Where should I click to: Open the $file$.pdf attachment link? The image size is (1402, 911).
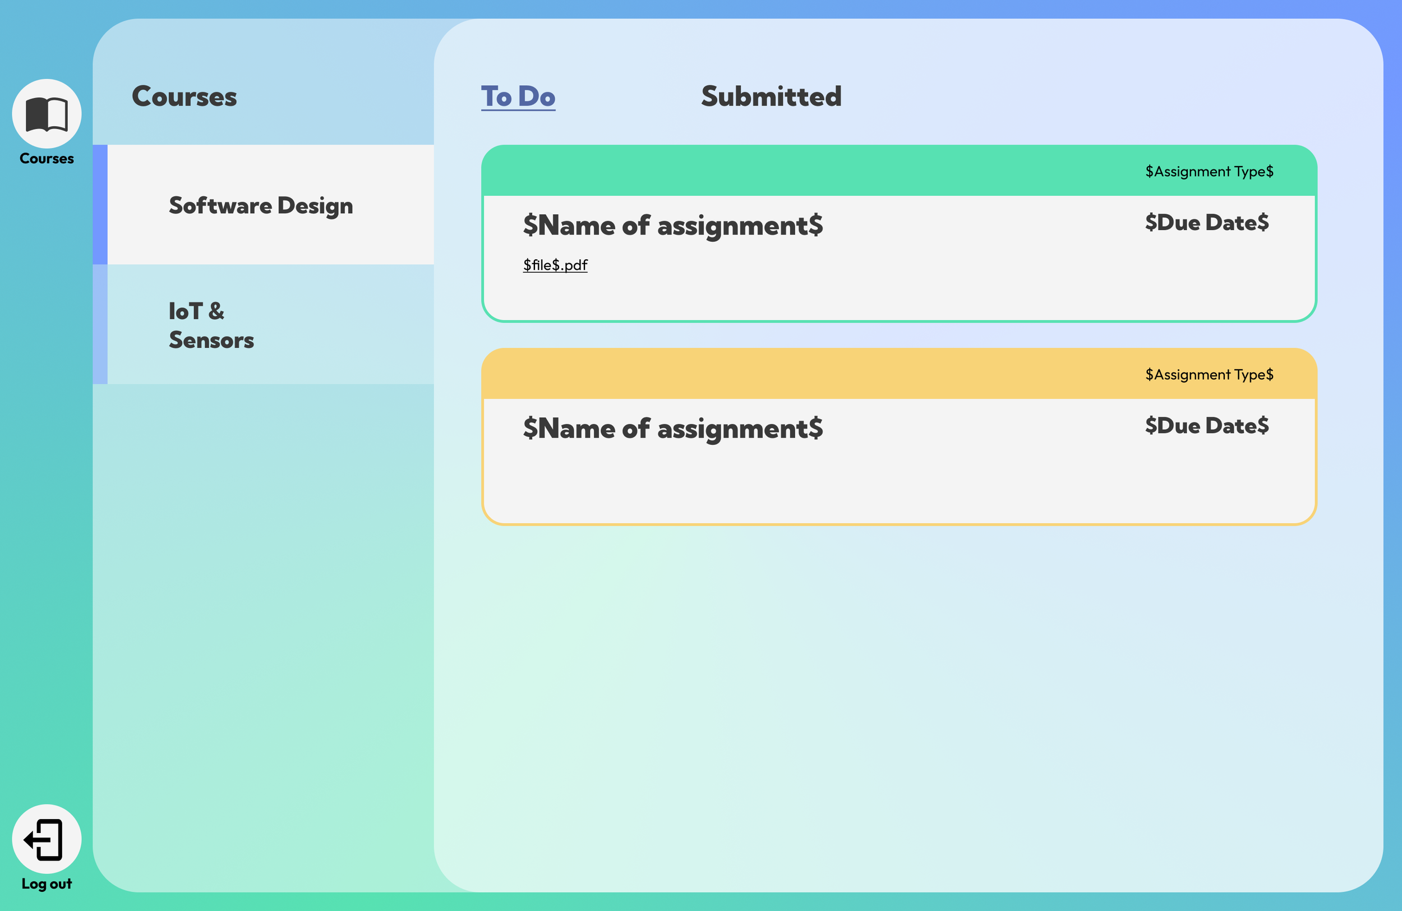[555, 265]
